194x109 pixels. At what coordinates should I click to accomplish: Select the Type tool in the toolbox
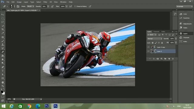click(x=3, y=71)
